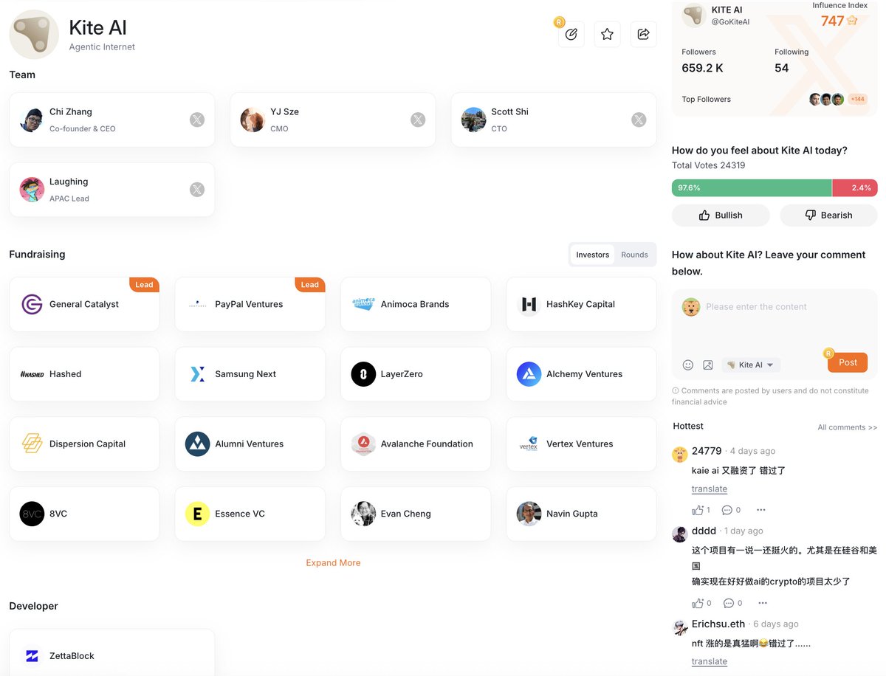Screen dimensions: 886x676
Task: Click the star favorite icon
Action: coord(607,34)
